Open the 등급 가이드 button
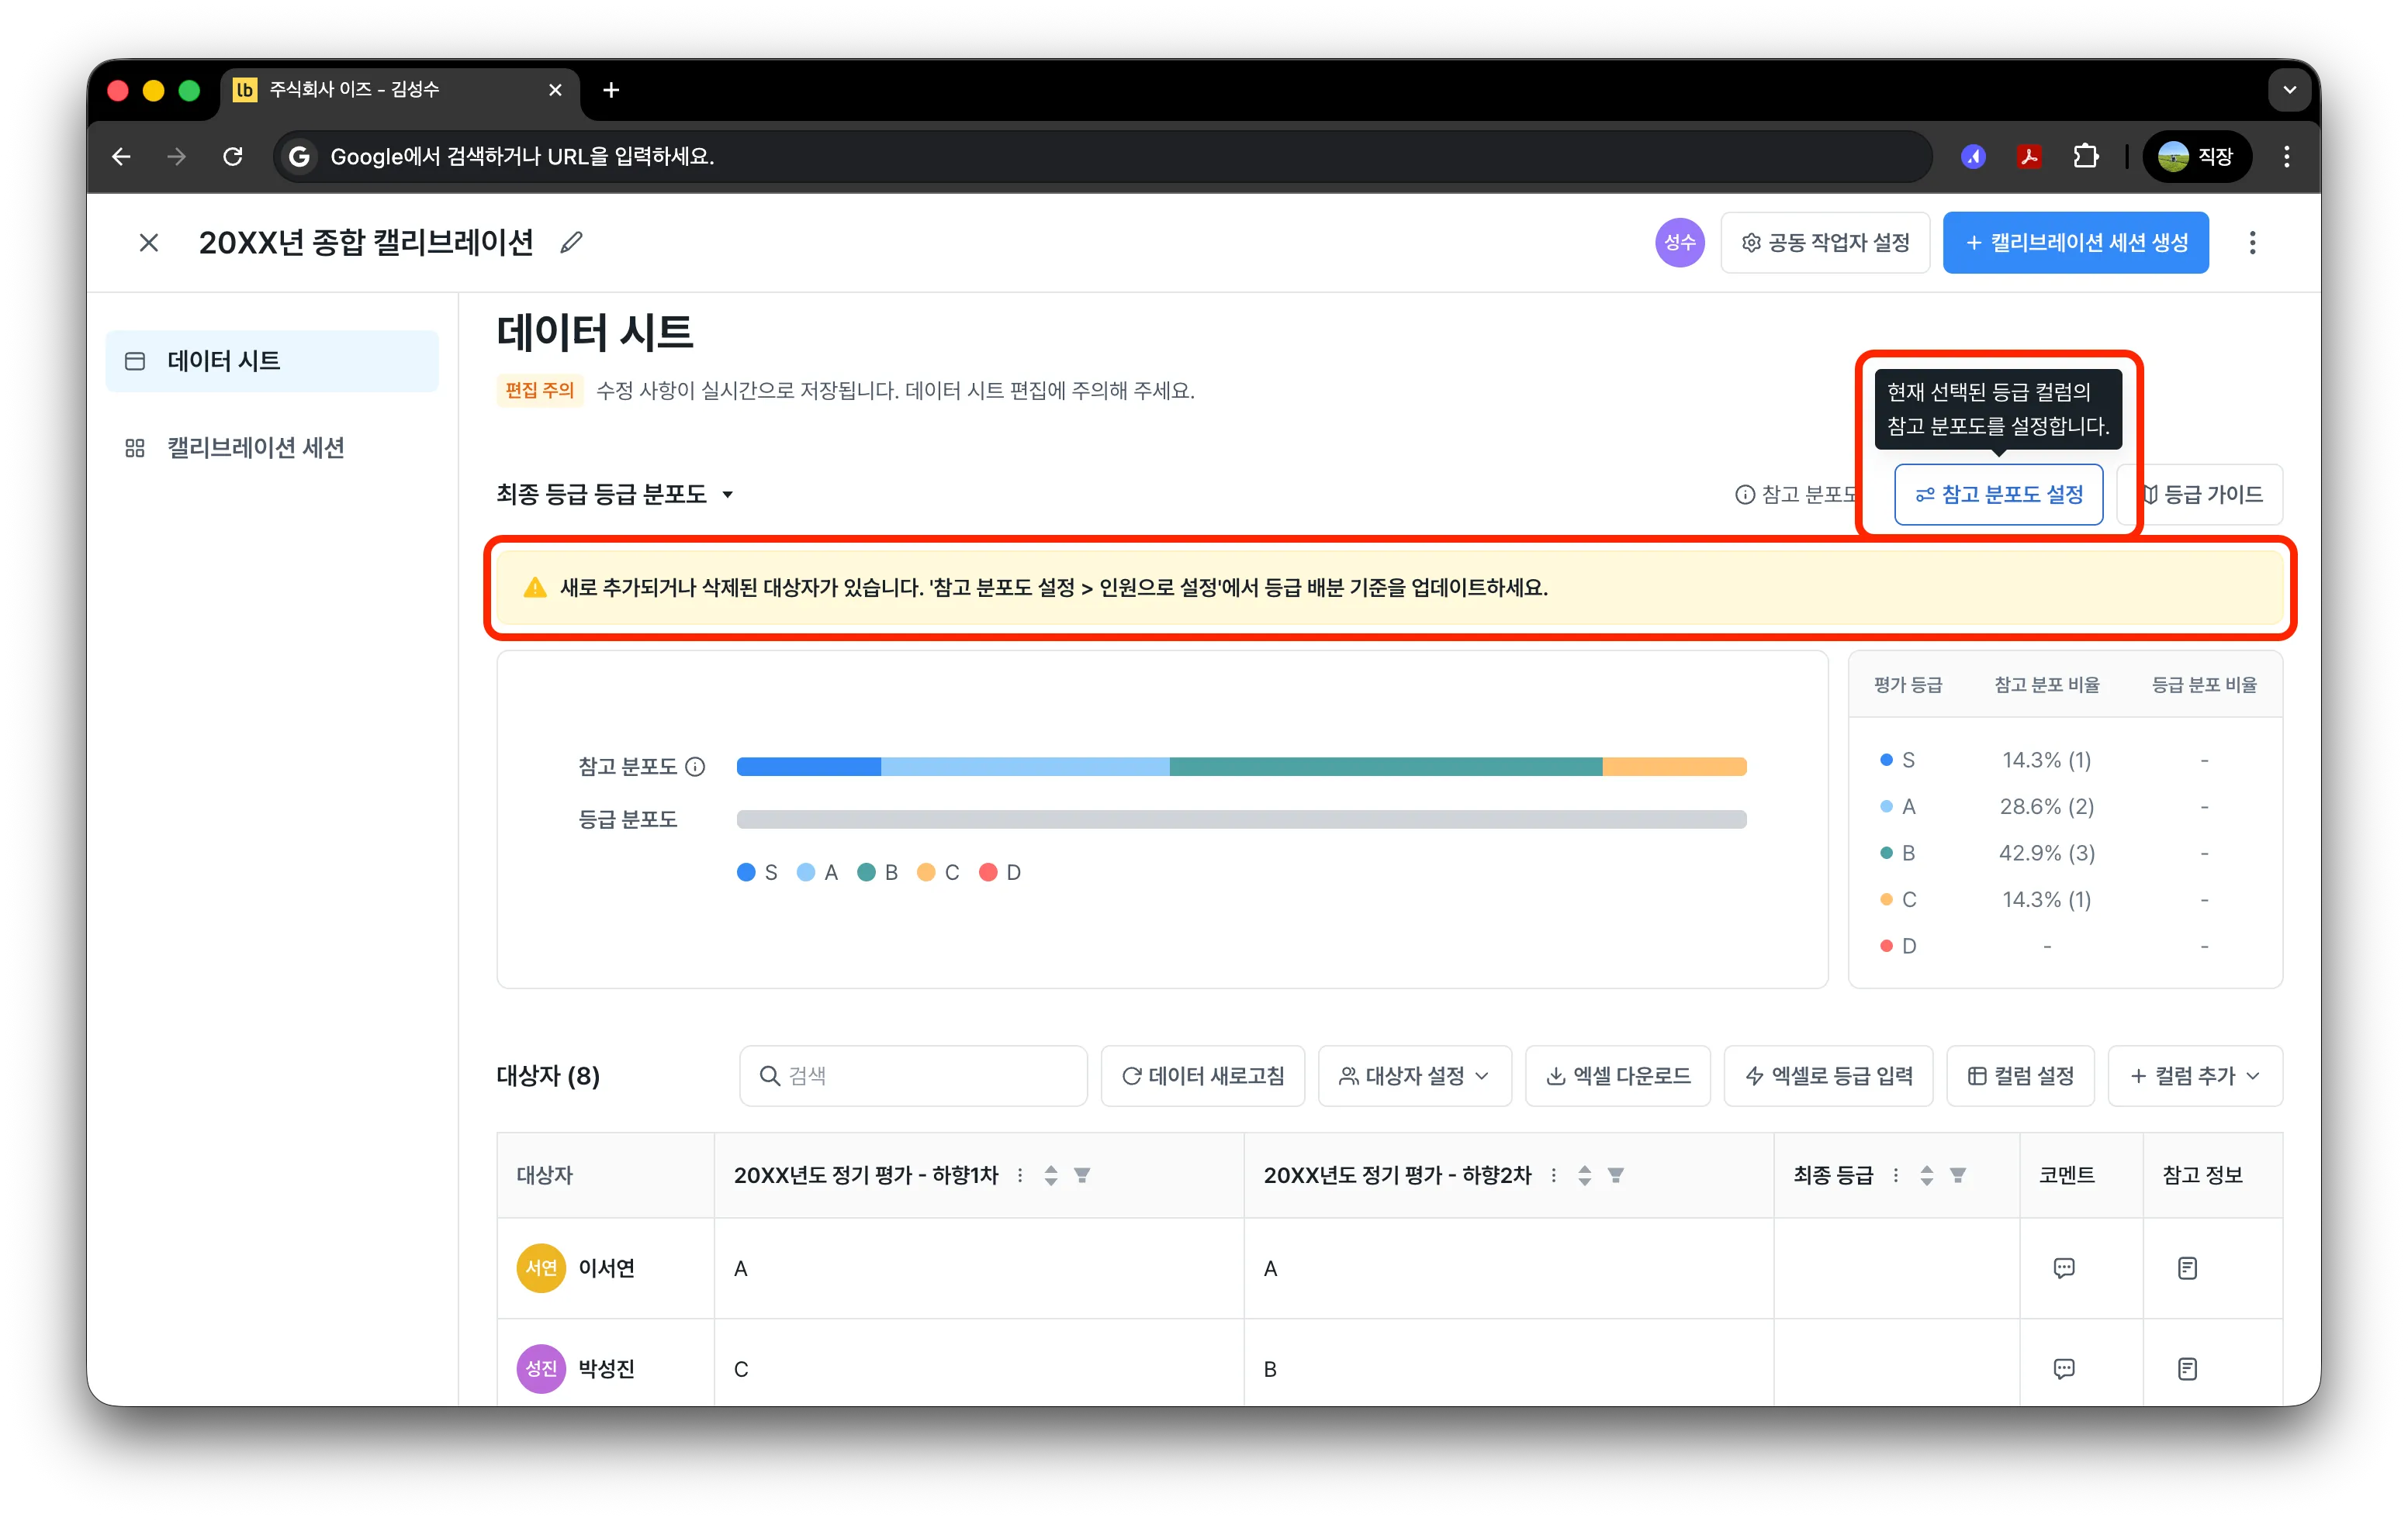The width and height of the screenshot is (2408, 1521). (2201, 494)
